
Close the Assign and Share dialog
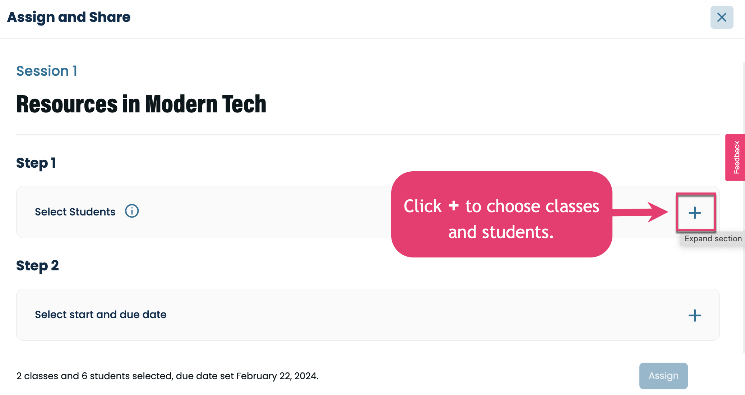coord(722,17)
